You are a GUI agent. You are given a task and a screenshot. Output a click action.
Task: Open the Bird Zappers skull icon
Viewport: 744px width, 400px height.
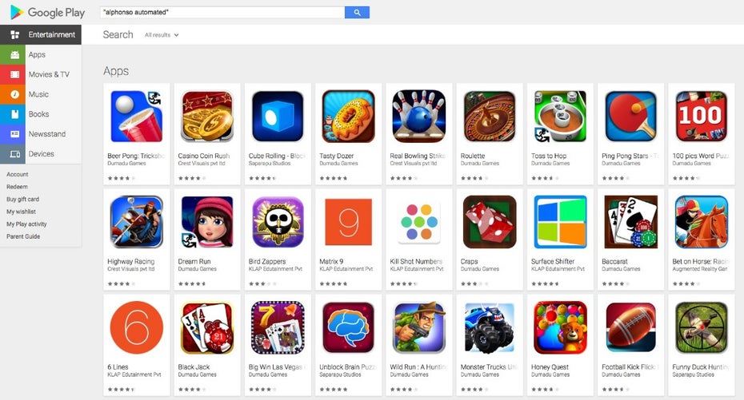click(278, 221)
